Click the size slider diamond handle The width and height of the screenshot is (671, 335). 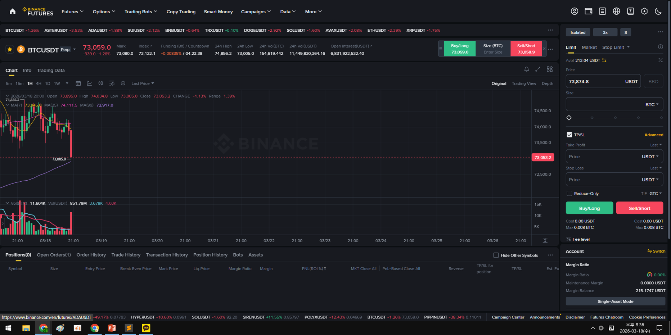(x=569, y=118)
